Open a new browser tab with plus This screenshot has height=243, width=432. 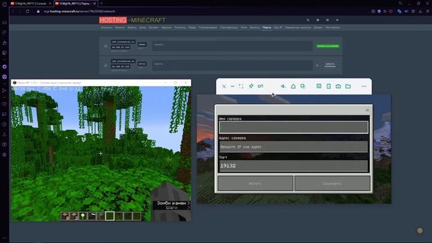point(101,3)
